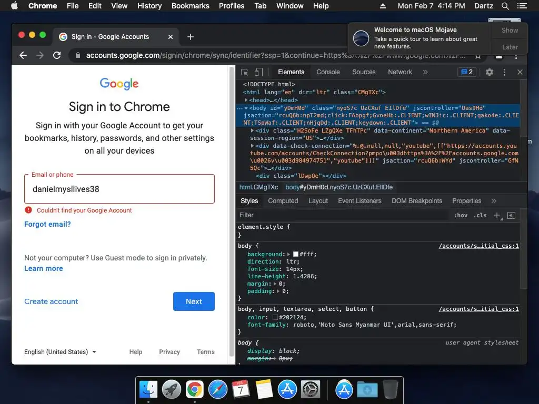The width and height of the screenshot is (539, 404).
Task: Open System Preferences from the dock
Action: [x=311, y=390]
